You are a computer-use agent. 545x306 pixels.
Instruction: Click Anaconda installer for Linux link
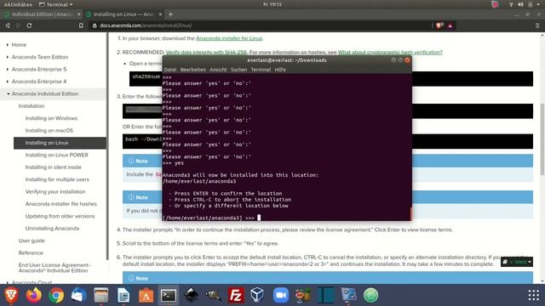229,38
